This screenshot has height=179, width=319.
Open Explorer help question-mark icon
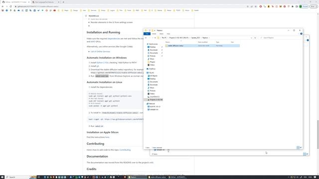(x=301, y=34)
